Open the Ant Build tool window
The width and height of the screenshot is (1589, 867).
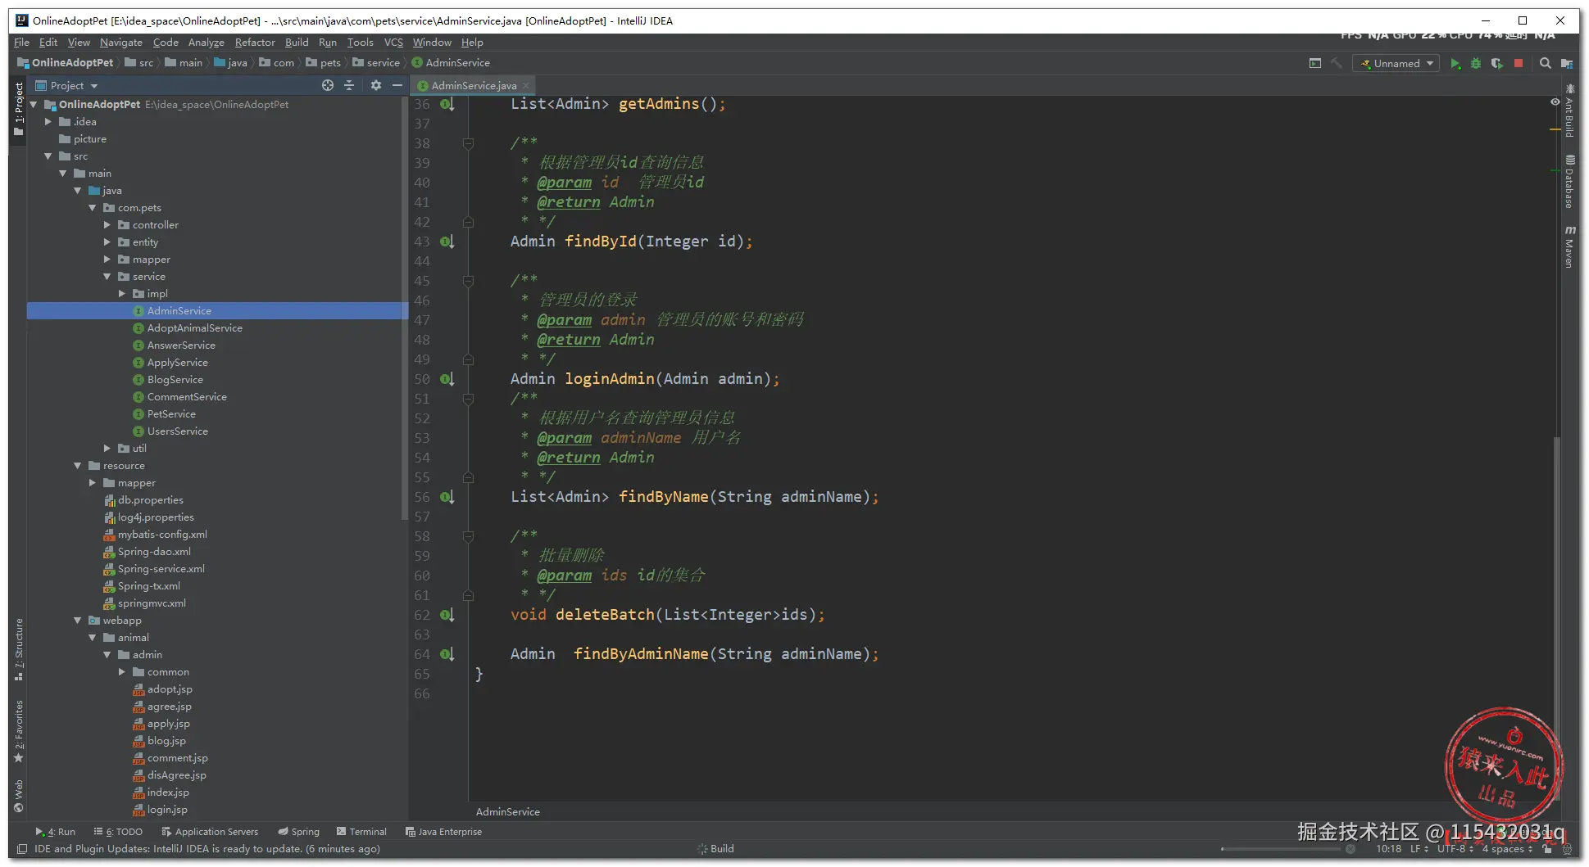(1569, 111)
